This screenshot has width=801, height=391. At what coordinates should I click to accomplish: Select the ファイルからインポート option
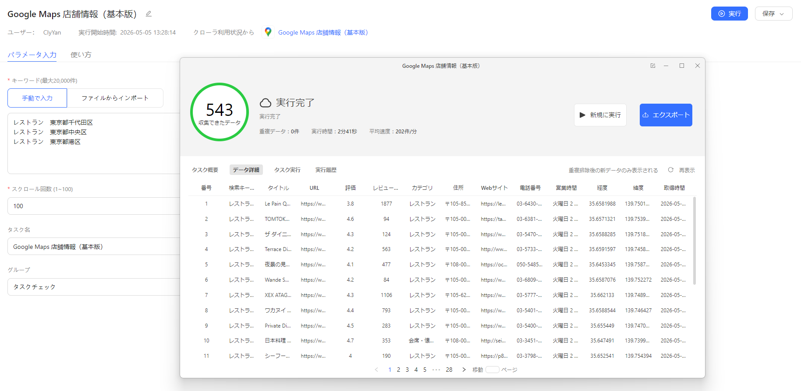115,98
